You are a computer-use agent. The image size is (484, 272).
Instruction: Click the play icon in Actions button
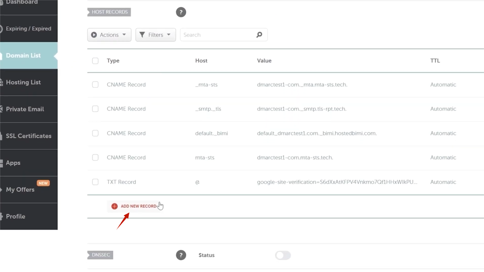click(x=94, y=35)
